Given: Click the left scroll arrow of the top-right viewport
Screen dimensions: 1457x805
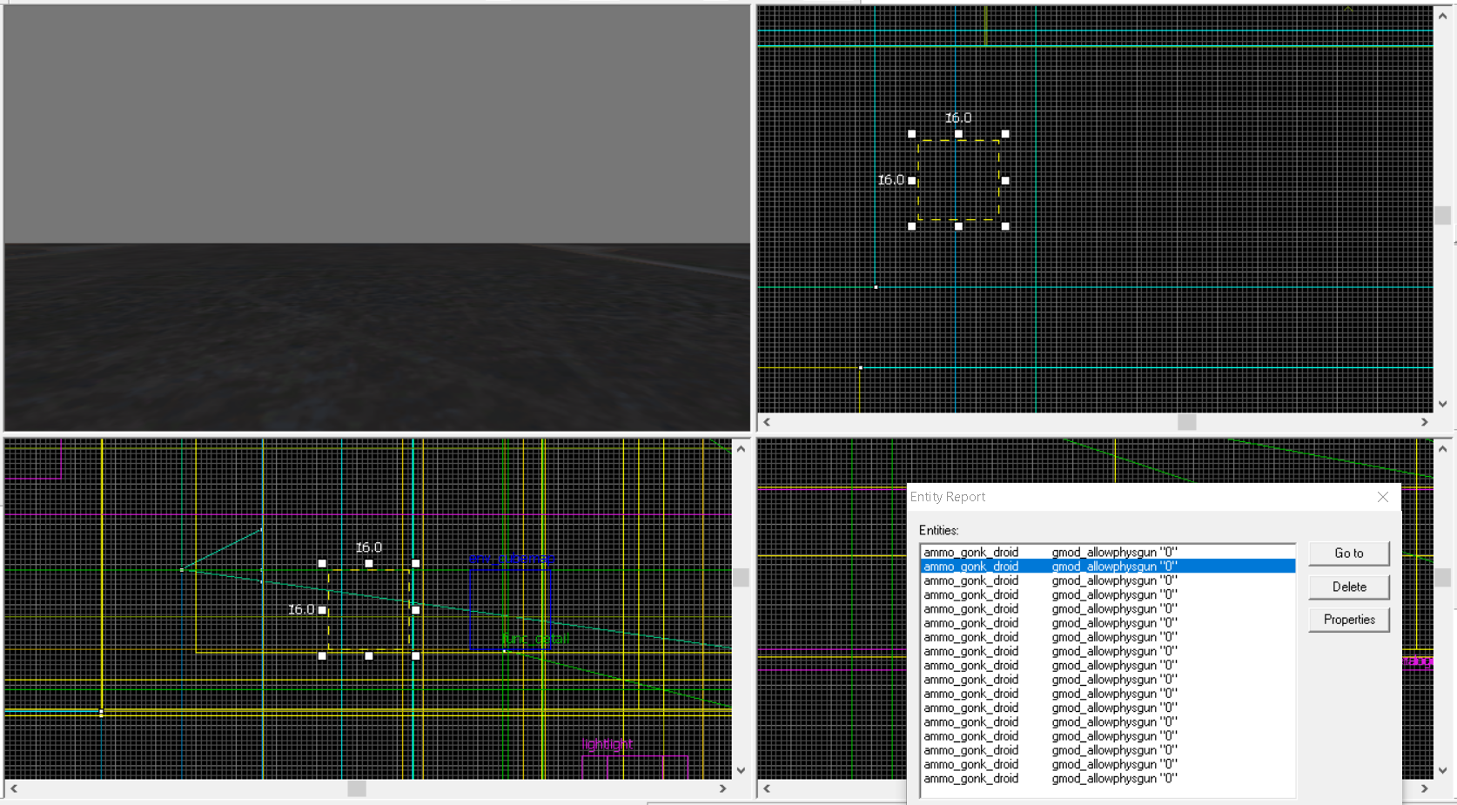Looking at the screenshot, I should [x=765, y=422].
